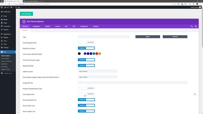The image size is (203, 114).
Task: Open Tools in sidebar
Action: click(5, 44)
